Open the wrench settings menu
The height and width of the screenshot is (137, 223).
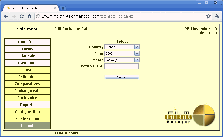[217, 16]
